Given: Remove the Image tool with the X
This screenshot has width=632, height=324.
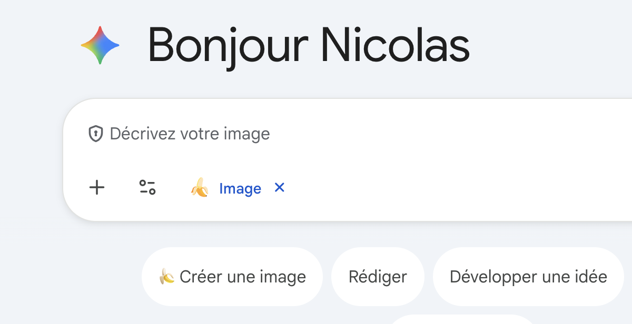Looking at the screenshot, I should tap(280, 187).
